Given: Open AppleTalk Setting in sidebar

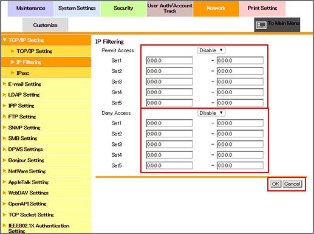Looking at the screenshot, I should click(x=46, y=182).
